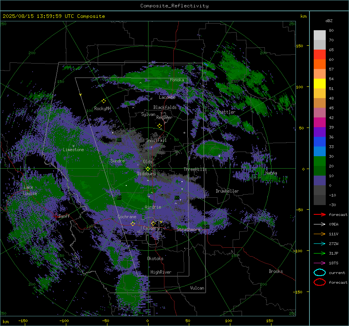Click the RedDeer city label
Viewport: 349px width, 326px height.
coord(164,117)
